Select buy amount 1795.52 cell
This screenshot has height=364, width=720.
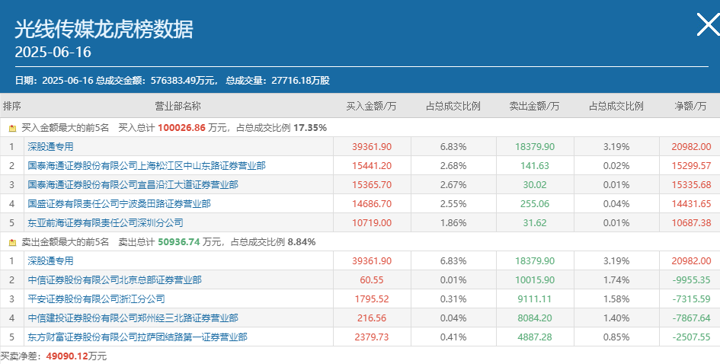[x=372, y=299]
